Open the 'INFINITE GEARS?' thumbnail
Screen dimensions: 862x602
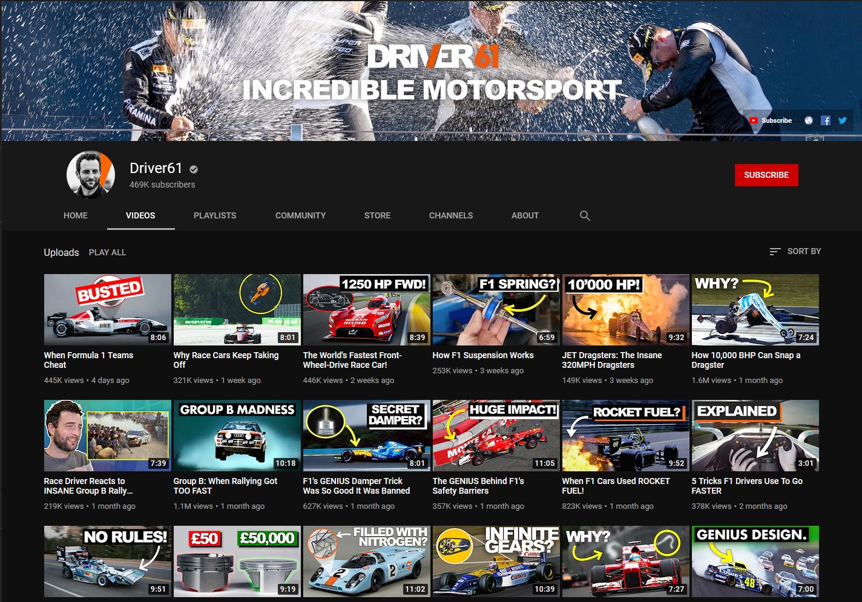pos(496,561)
